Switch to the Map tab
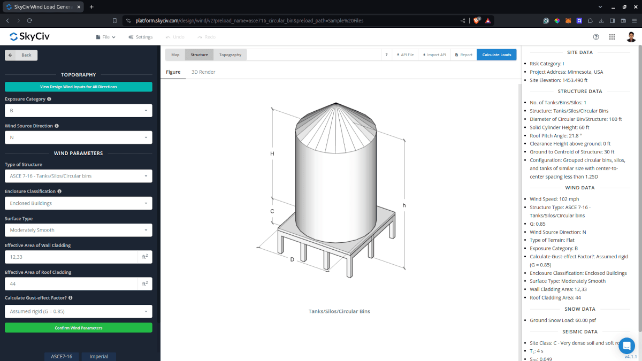Image resolution: width=642 pixels, height=361 pixels. (x=175, y=55)
